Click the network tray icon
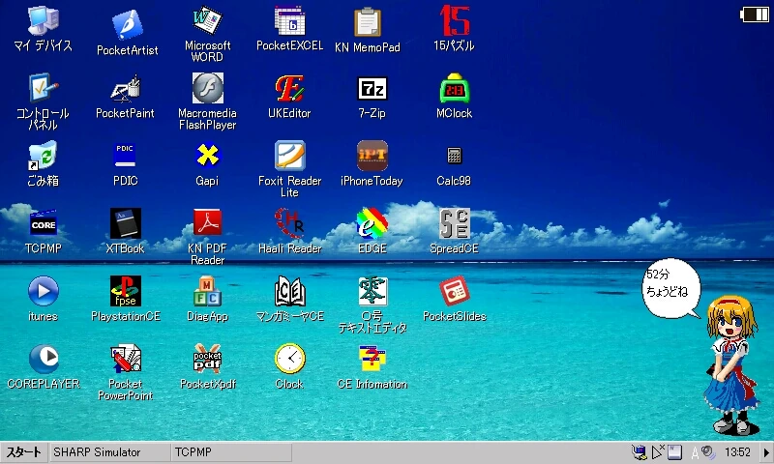Screen dimensions: 774x464 640,452
